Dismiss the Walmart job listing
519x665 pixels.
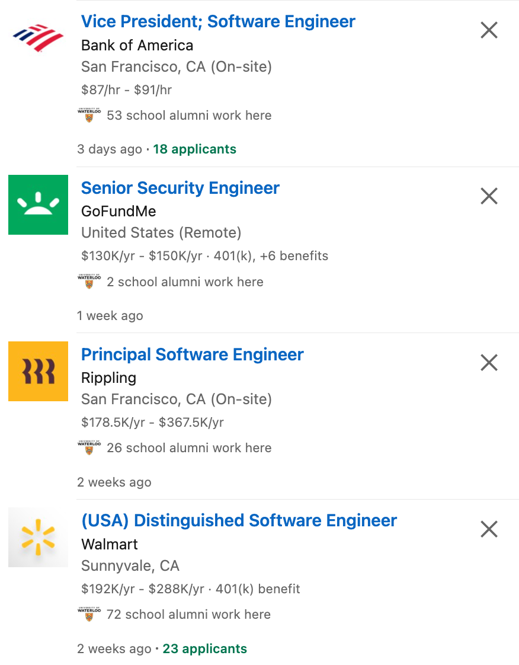pyautogui.click(x=489, y=529)
